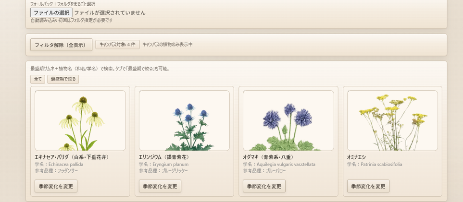
Task: Click フィルタ解除（全表示） button
Action: (61, 45)
